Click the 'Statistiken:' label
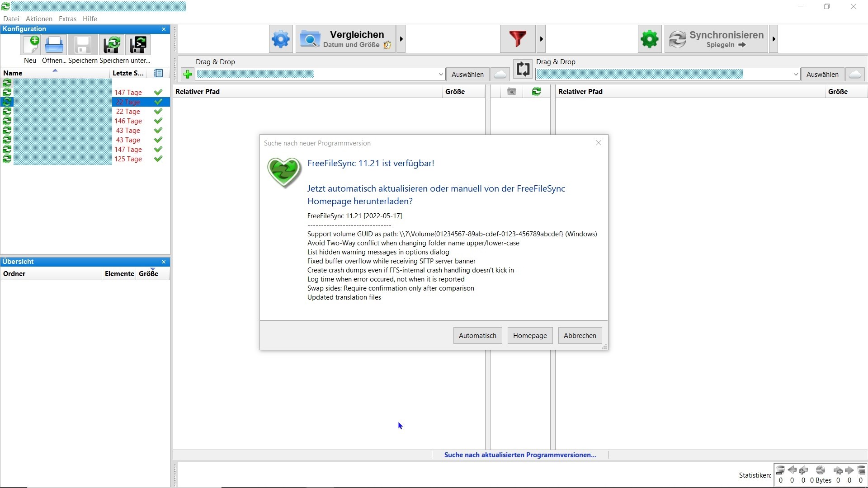This screenshot has height=488, width=868. click(755, 475)
